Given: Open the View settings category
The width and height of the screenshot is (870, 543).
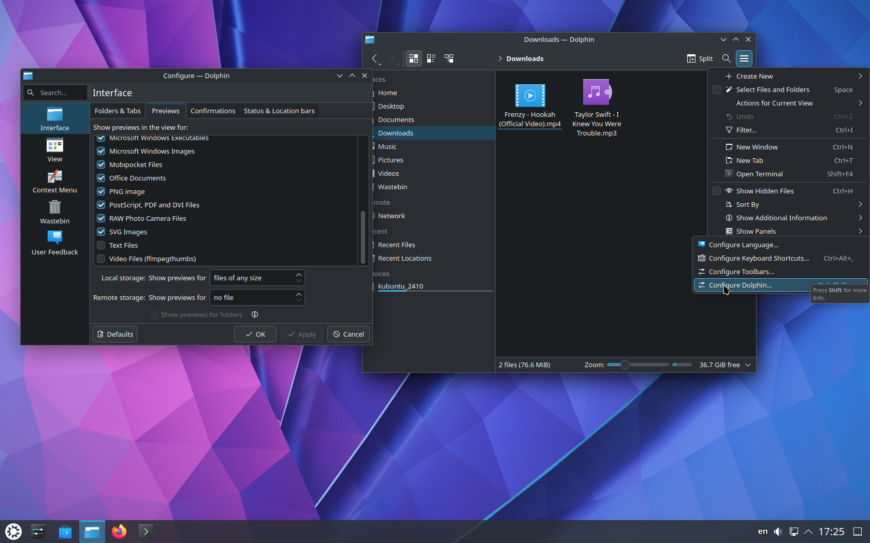Looking at the screenshot, I should tap(55, 150).
